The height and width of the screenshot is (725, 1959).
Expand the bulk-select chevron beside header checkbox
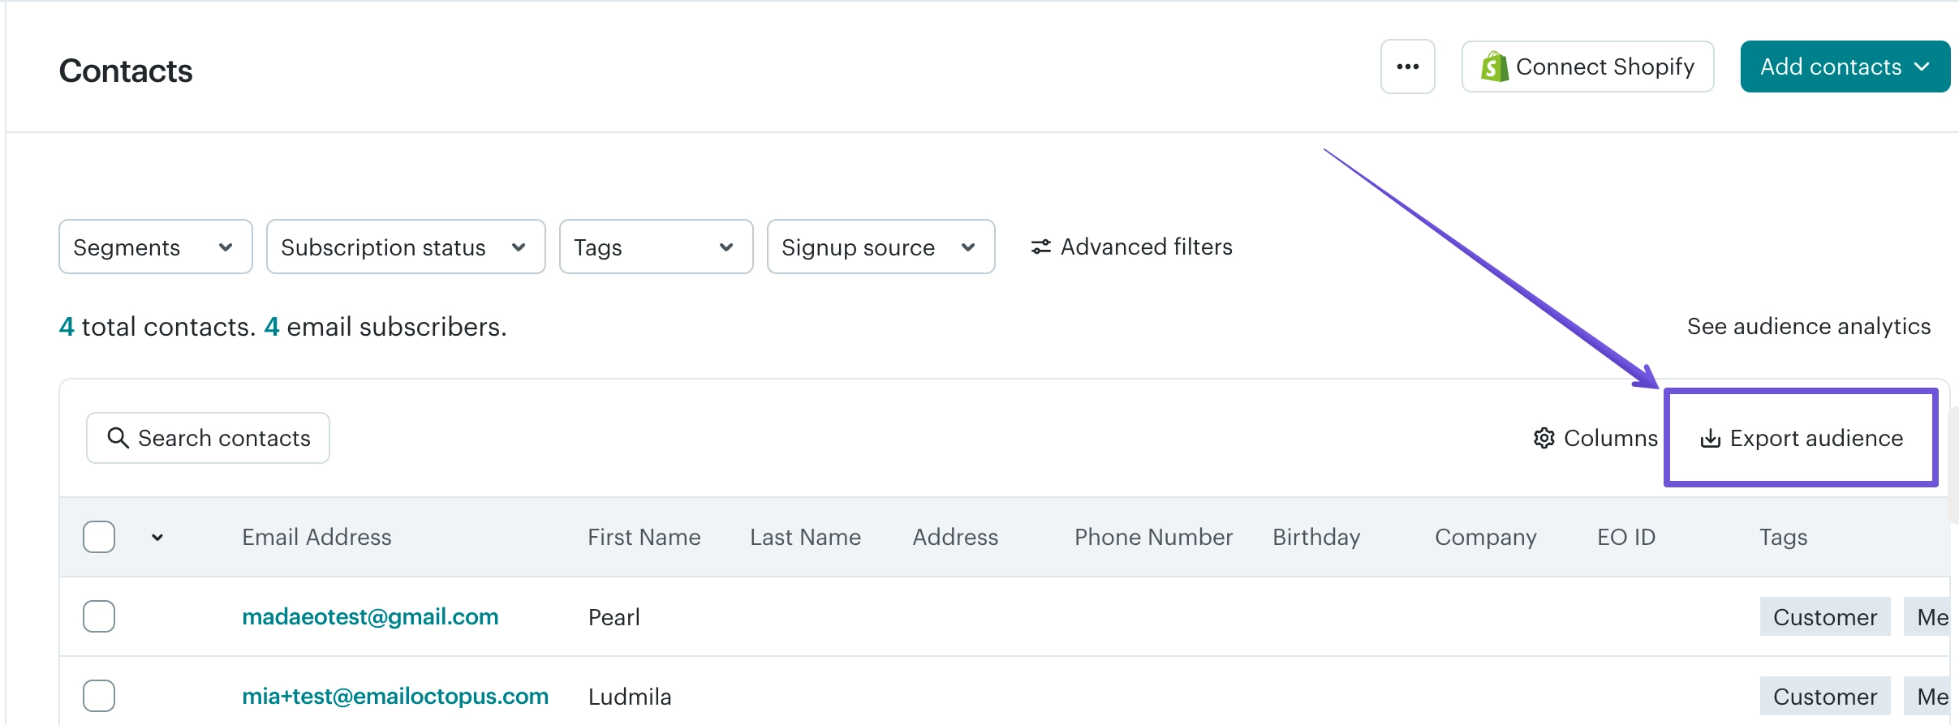[157, 537]
